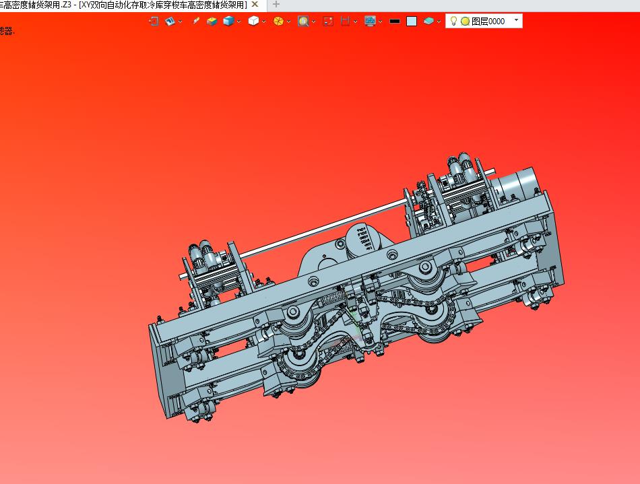Expand the white cube dropdown arrow
Viewport: 640px width, 484px height.
(263, 22)
